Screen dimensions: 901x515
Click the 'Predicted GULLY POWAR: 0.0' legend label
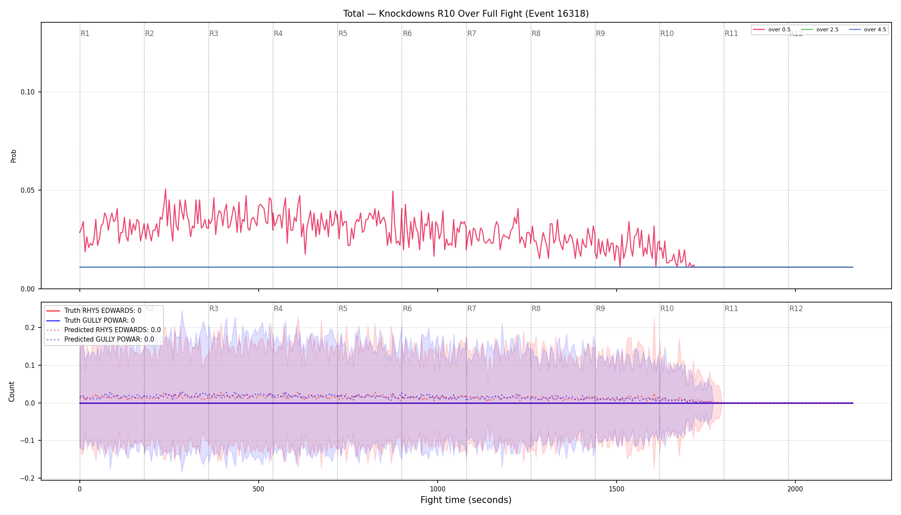coord(109,339)
